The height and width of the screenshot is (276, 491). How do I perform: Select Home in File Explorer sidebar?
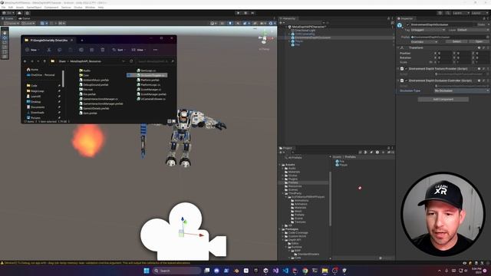tap(32, 70)
